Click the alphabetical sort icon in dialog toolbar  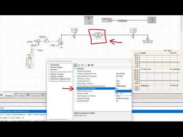tap(79, 65)
